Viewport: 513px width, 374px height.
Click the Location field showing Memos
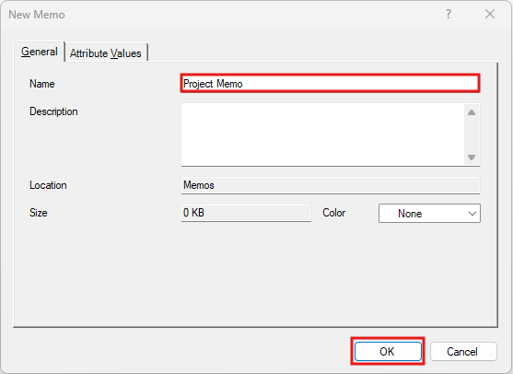[x=331, y=185]
